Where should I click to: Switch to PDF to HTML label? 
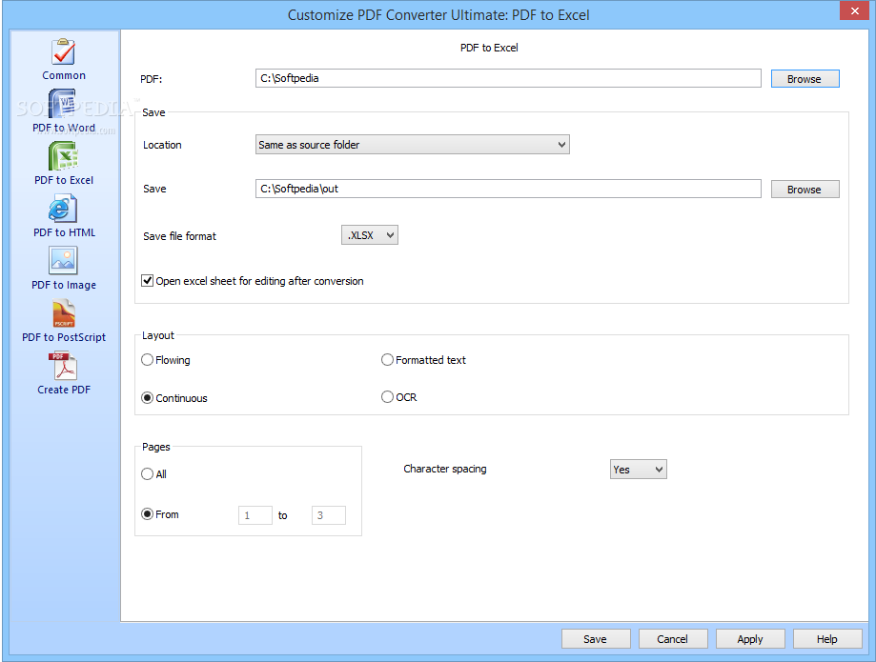(x=64, y=232)
